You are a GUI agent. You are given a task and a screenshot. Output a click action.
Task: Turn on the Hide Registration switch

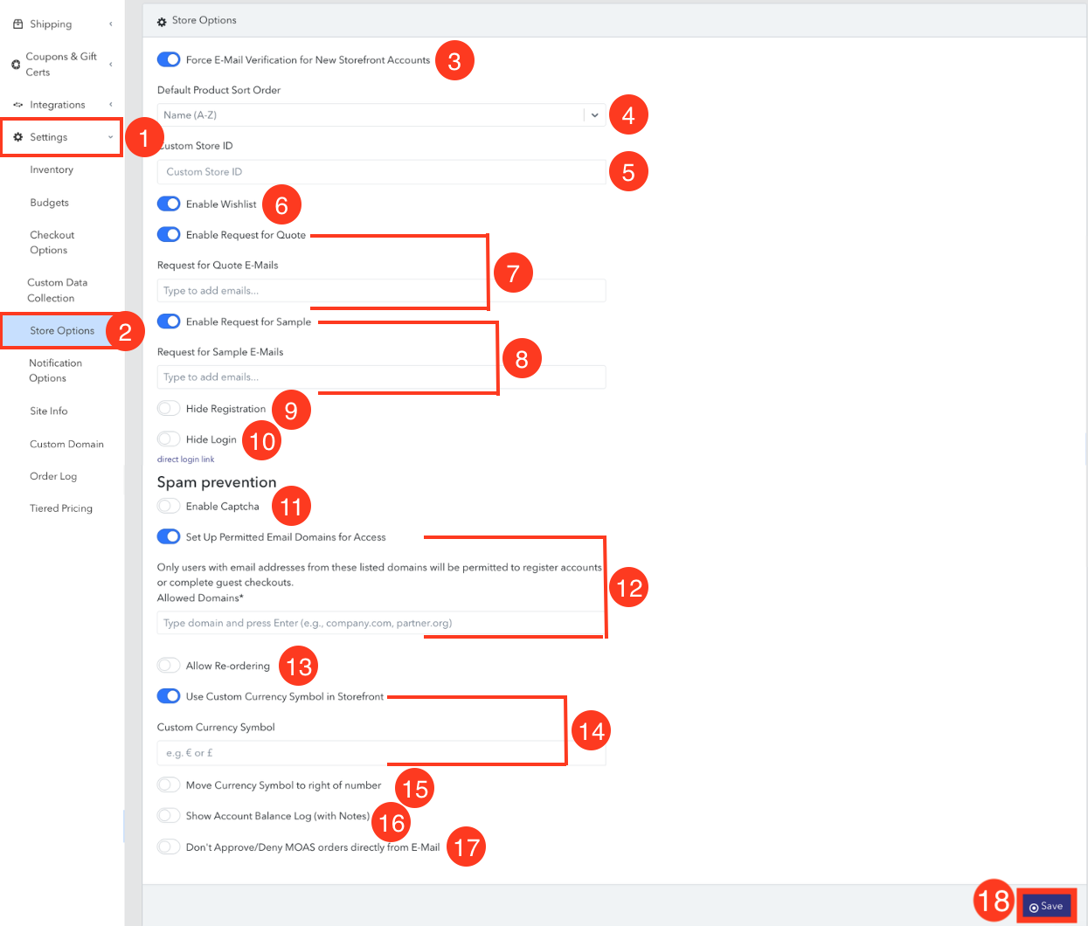point(169,408)
